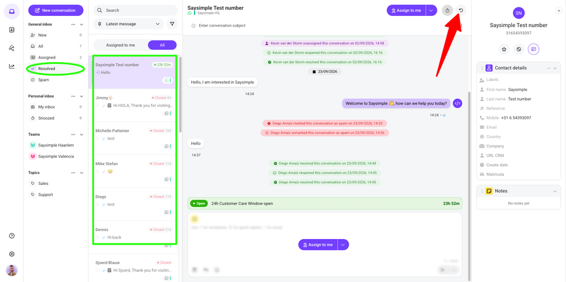
Task: Open the Sjoerd Blauw conversation
Action: [134, 268]
